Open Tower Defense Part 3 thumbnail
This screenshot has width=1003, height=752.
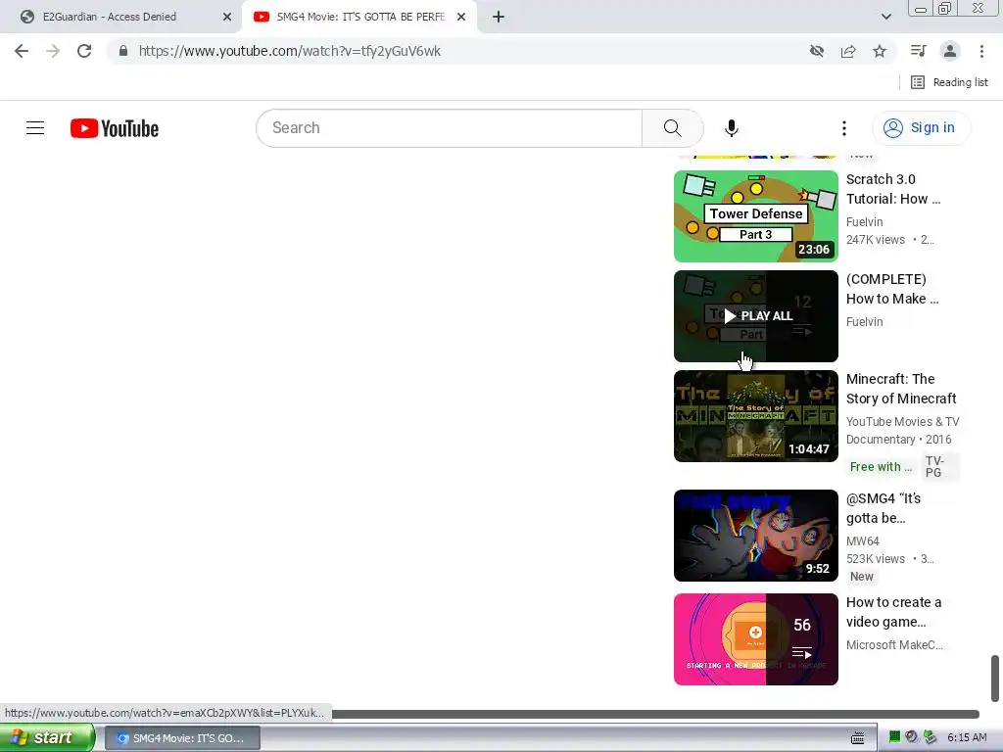click(755, 216)
